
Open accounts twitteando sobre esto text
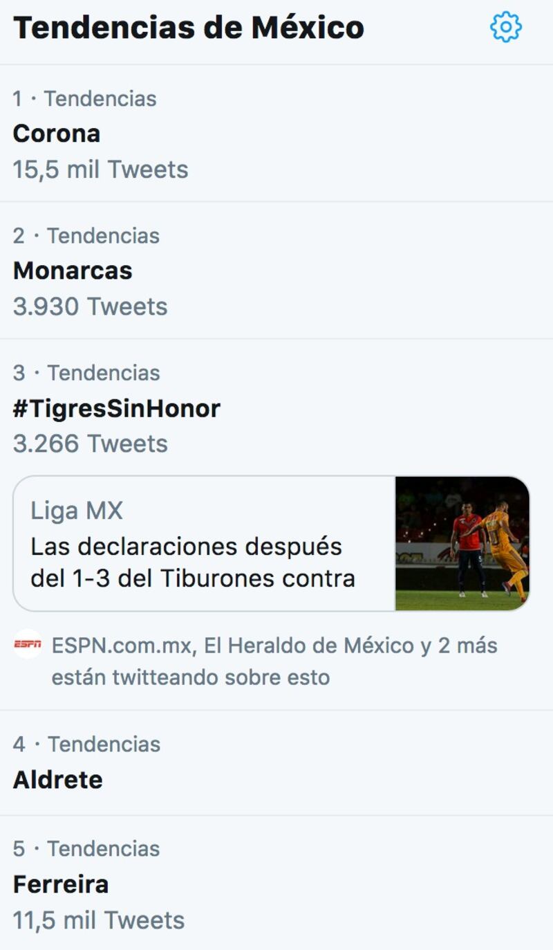pyautogui.click(x=274, y=661)
